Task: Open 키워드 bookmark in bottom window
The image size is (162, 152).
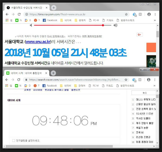Action: (x=108, y=86)
